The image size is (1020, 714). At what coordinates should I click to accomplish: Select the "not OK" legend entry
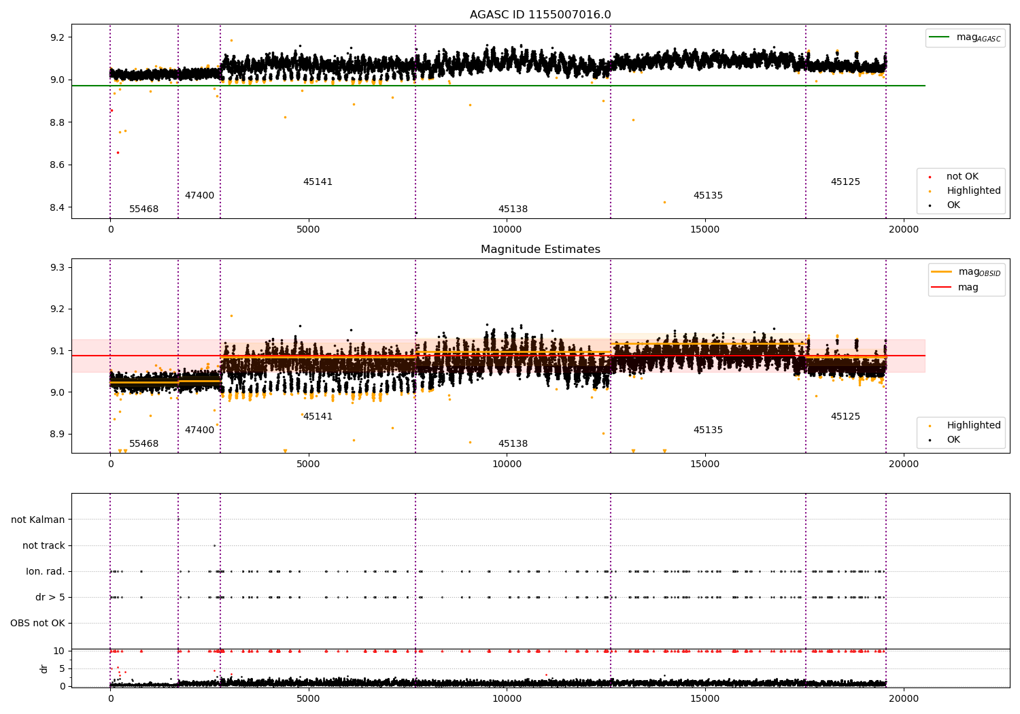pos(962,177)
